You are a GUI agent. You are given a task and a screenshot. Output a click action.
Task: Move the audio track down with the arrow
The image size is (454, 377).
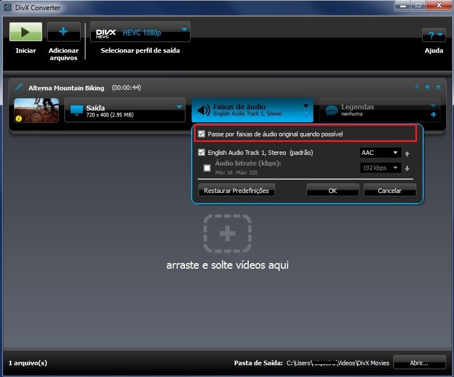(407, 168)
